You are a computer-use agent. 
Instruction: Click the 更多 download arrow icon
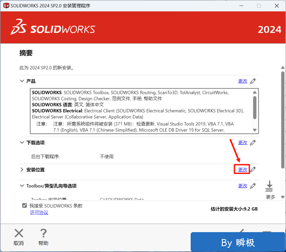tap(269, 187)
